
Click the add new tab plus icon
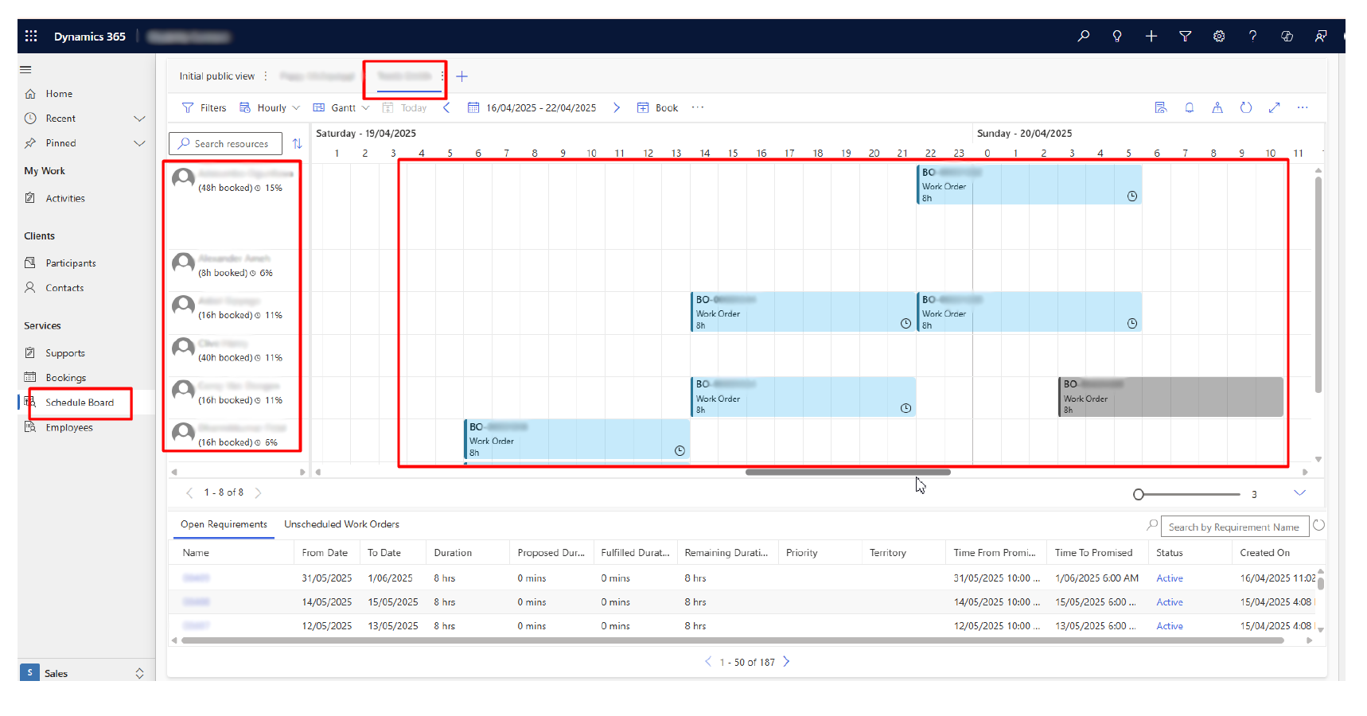[462, 77]
